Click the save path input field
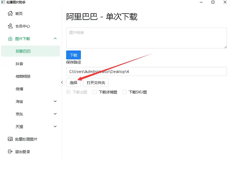 (146, 71)
